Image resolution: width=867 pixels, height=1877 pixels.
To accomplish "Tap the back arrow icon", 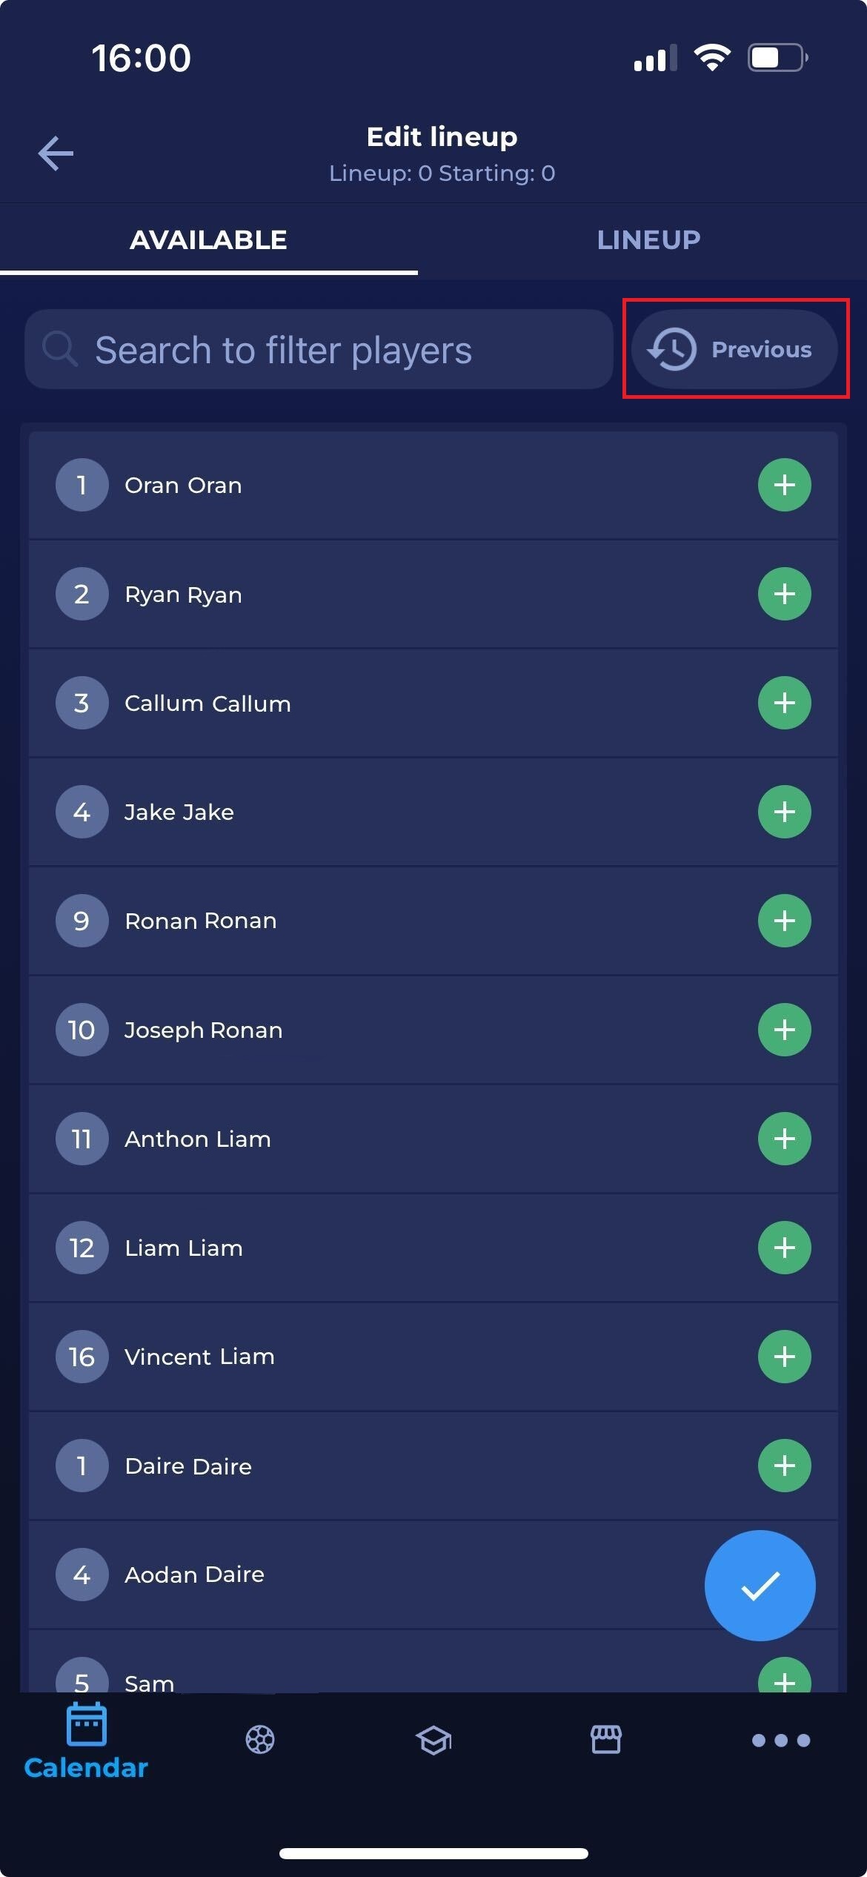I will tap(56, 153).
